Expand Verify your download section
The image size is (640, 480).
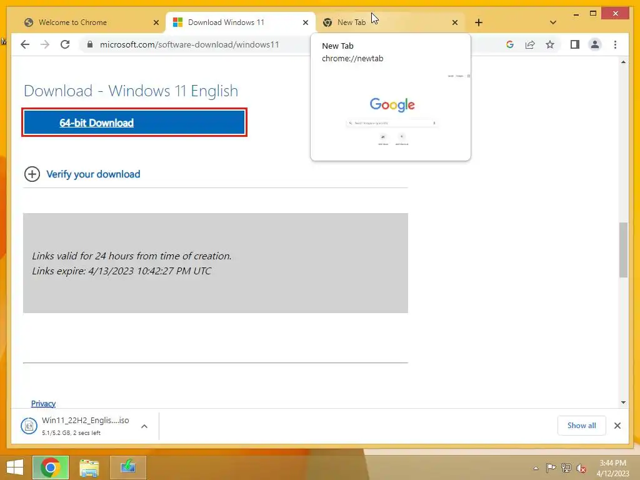pos(82,174)
